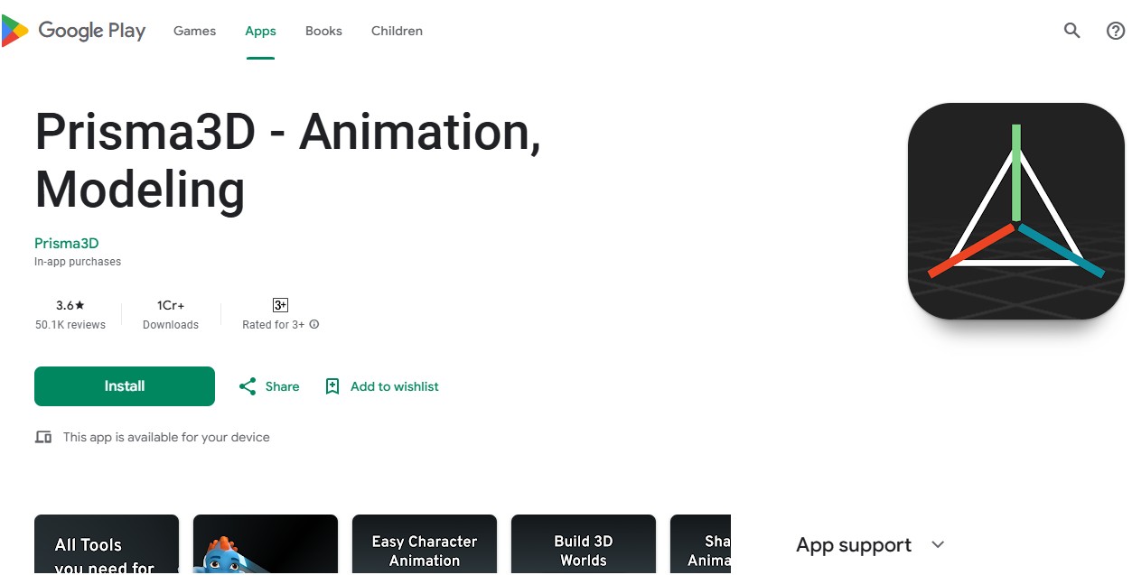
Task: Open the Children tab
Action: point(397,31)
